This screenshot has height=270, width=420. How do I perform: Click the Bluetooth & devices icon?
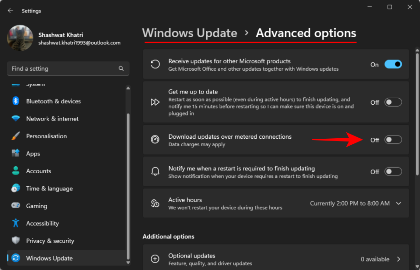(x=16, y=101)
